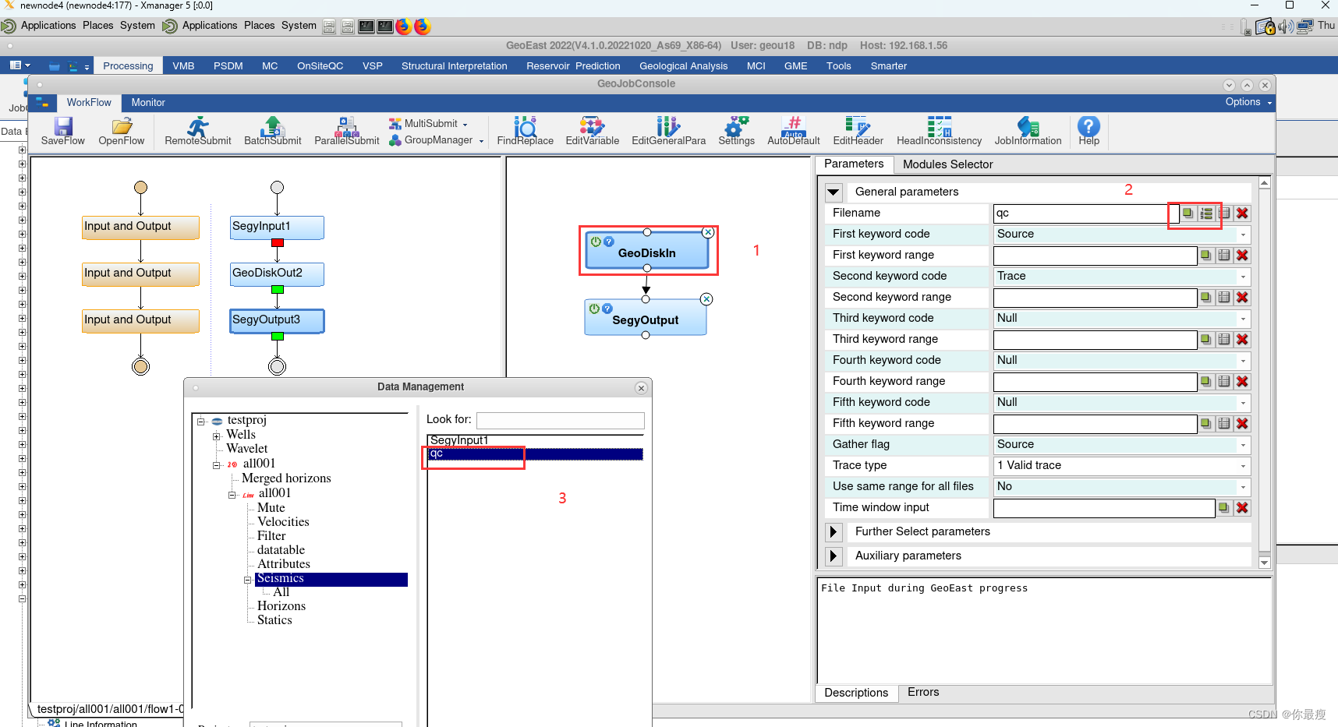
Task: Click the Time window input select icon
Action: (1224, 507)
